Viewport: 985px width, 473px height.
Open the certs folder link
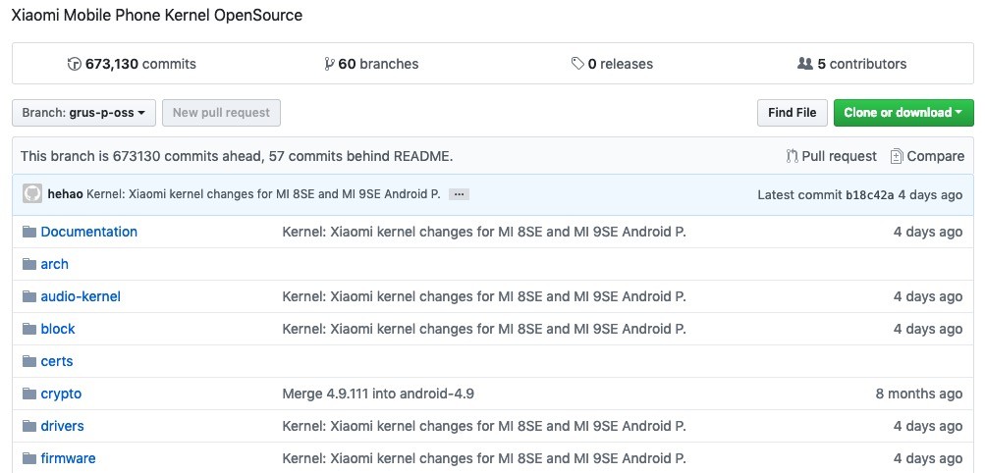tap(57, 361)
